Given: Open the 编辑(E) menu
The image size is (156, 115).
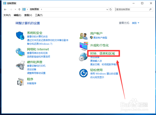Looking at the screenshot, I should coord(18,15).
